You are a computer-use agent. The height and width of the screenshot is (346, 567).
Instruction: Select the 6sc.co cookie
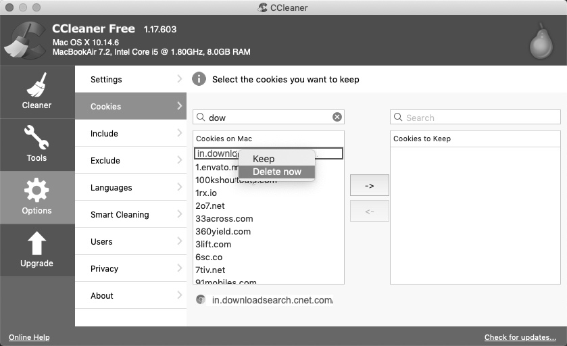pos(268,257)
